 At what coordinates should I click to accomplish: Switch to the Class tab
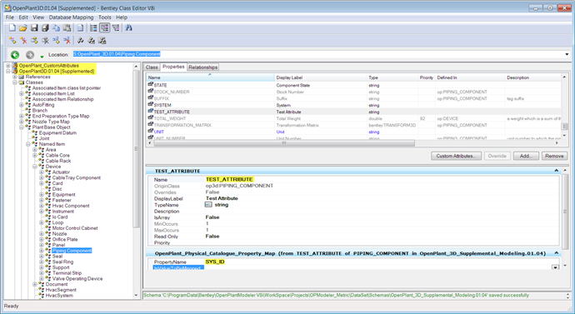[x=152, y=67]
